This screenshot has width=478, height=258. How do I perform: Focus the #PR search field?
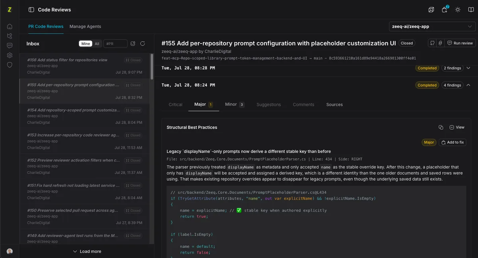click(x=115, y=44)
